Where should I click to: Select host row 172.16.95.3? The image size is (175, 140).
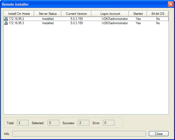(x=86, y=23)
